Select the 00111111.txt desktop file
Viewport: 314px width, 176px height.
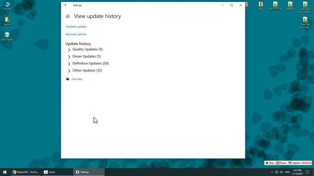coord(276,6)
